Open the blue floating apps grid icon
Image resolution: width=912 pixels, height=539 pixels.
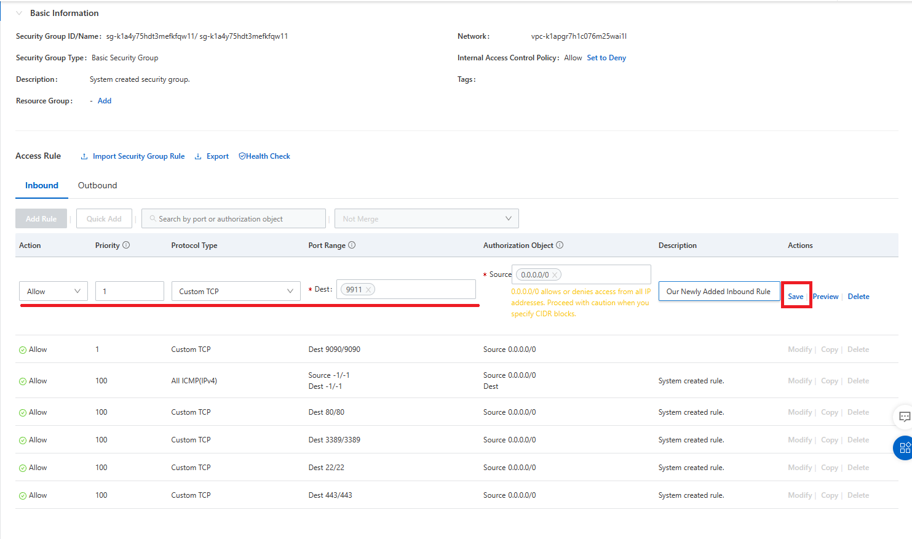903,447
